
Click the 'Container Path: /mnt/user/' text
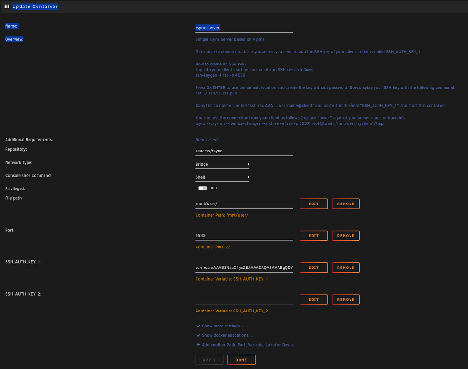(221, 215)
